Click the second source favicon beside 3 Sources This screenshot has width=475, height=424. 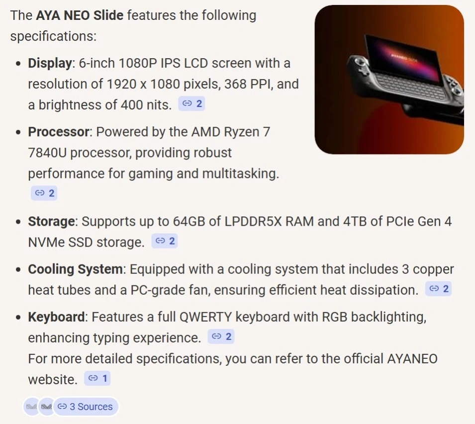tap(46, 407)
